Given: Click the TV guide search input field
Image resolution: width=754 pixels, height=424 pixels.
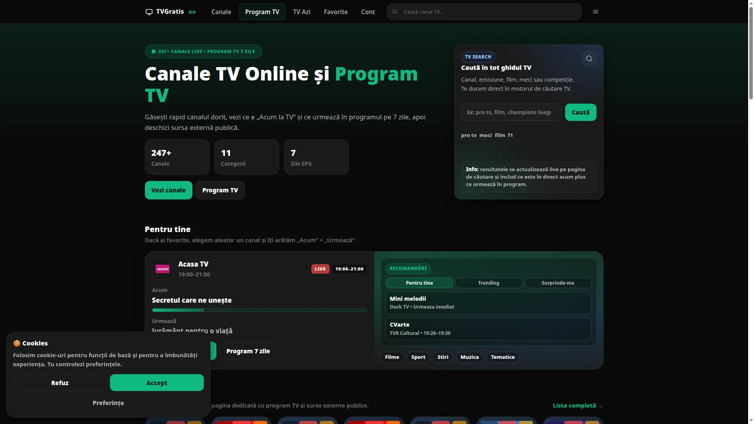Looking at the screenshot, I should 511,112.
